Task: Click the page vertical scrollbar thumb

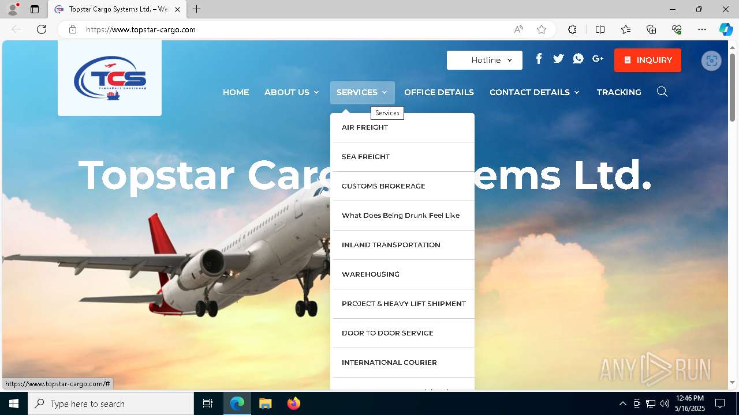Action: [x=732, y=87]
